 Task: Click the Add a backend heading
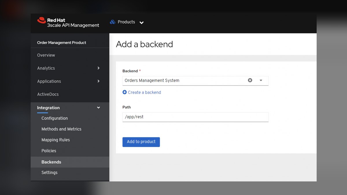pos(144,44)
